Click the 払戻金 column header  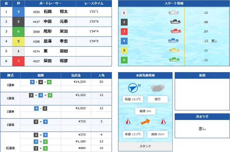pos(76,75)
